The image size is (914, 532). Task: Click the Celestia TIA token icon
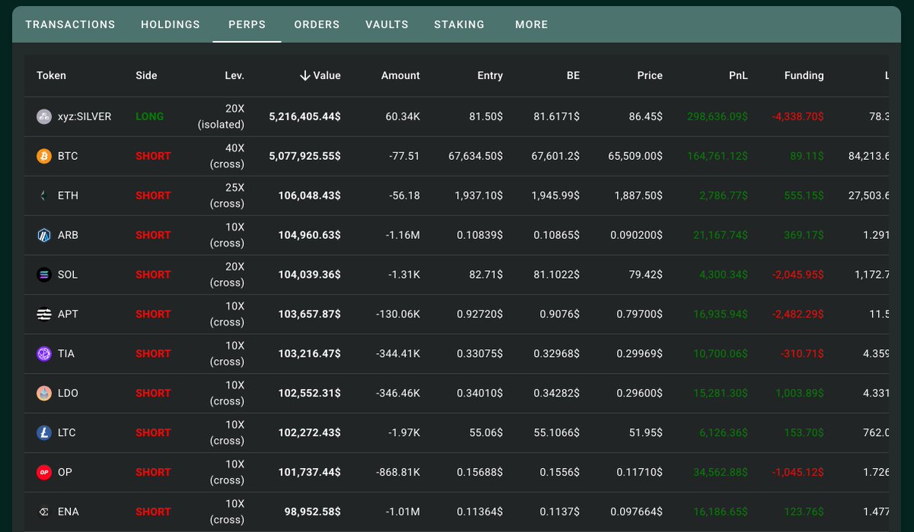[44, 354]
